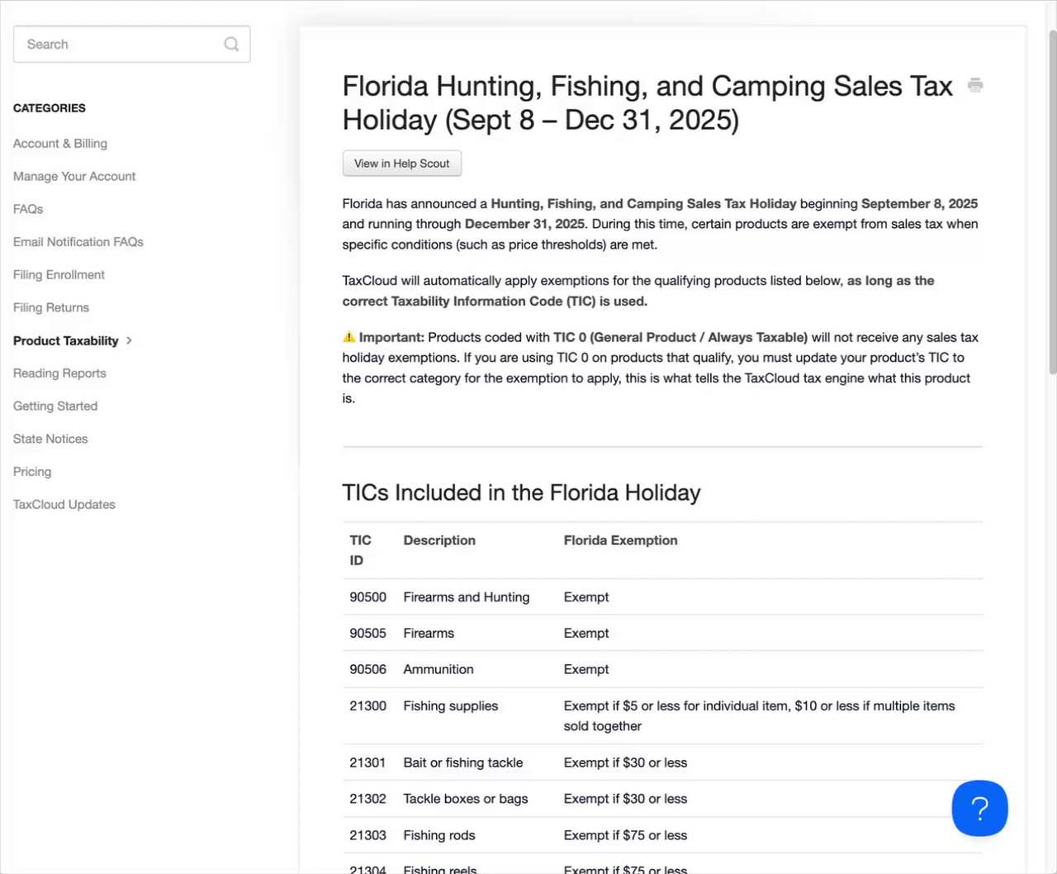The image size is (1057, 874).
Task: Click the Firearms description cell
Action: [x=429, y=634]
